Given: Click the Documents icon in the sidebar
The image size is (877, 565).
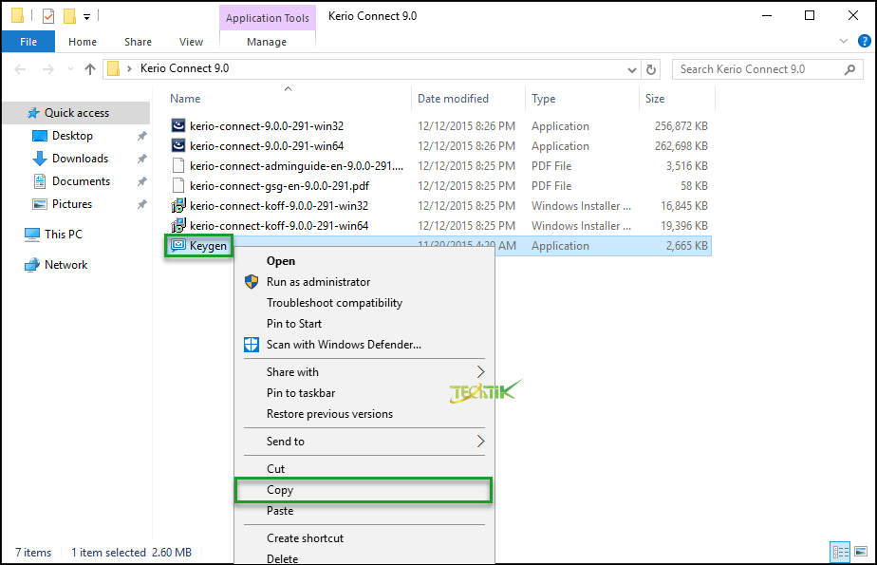Looking at the screenshot, I should (x=40, y=181).
